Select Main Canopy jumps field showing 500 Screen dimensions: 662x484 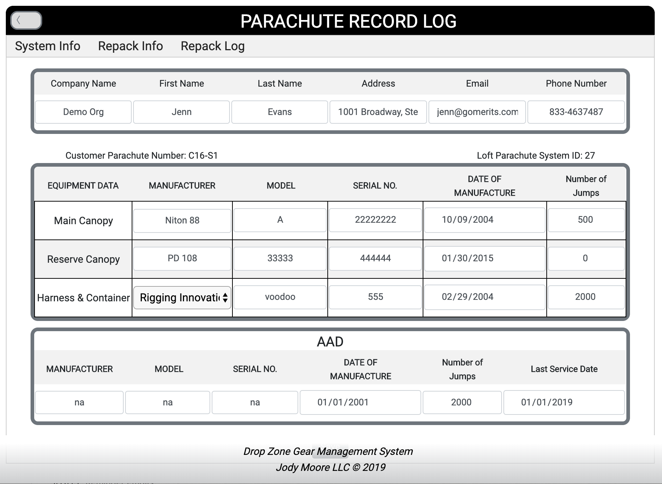coord(586,220)
